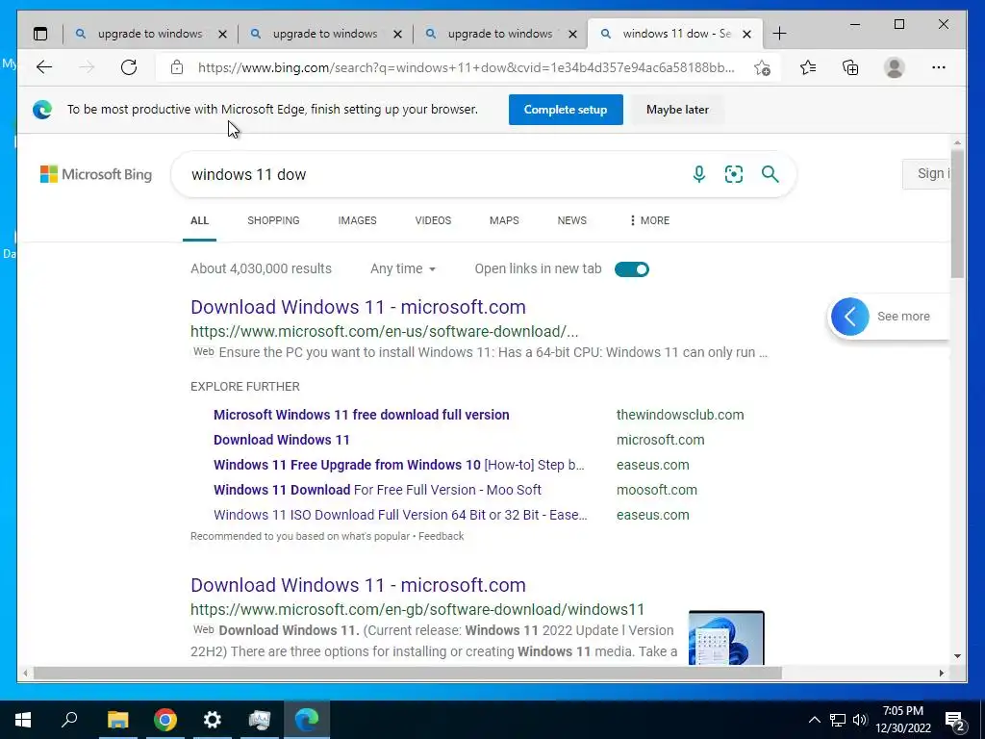
Task: Click the vertical page scrollbar thumb
Action: coord(957,214)
